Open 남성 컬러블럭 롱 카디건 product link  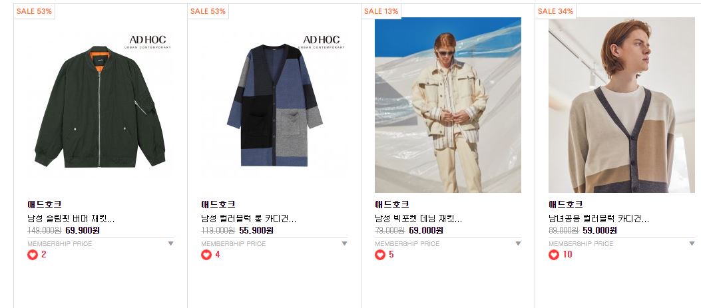248,219
